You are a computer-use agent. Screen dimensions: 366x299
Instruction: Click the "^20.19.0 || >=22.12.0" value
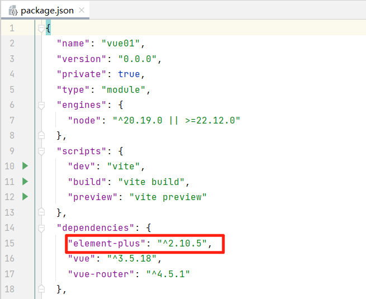pyautogui.click(x=176, y=121)
